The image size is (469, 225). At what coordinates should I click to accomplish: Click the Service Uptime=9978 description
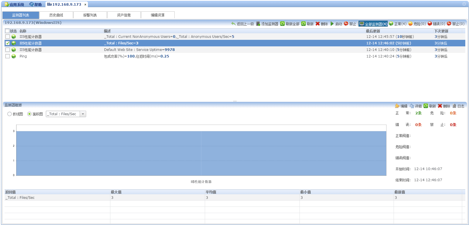(x=139, y=50)
